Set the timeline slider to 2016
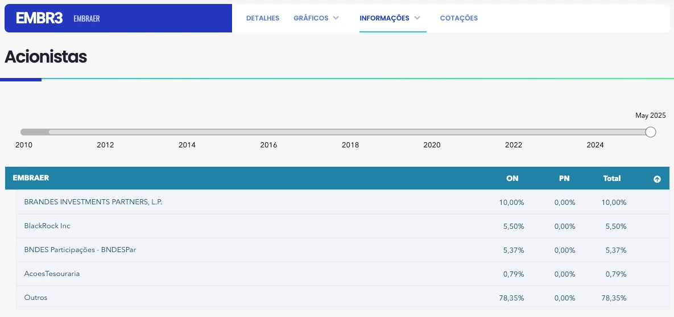Viewport: 674px width, 317px height. point(268,145)
